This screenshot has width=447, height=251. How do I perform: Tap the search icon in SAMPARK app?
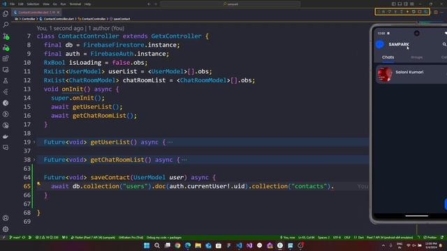pos(444,45)
